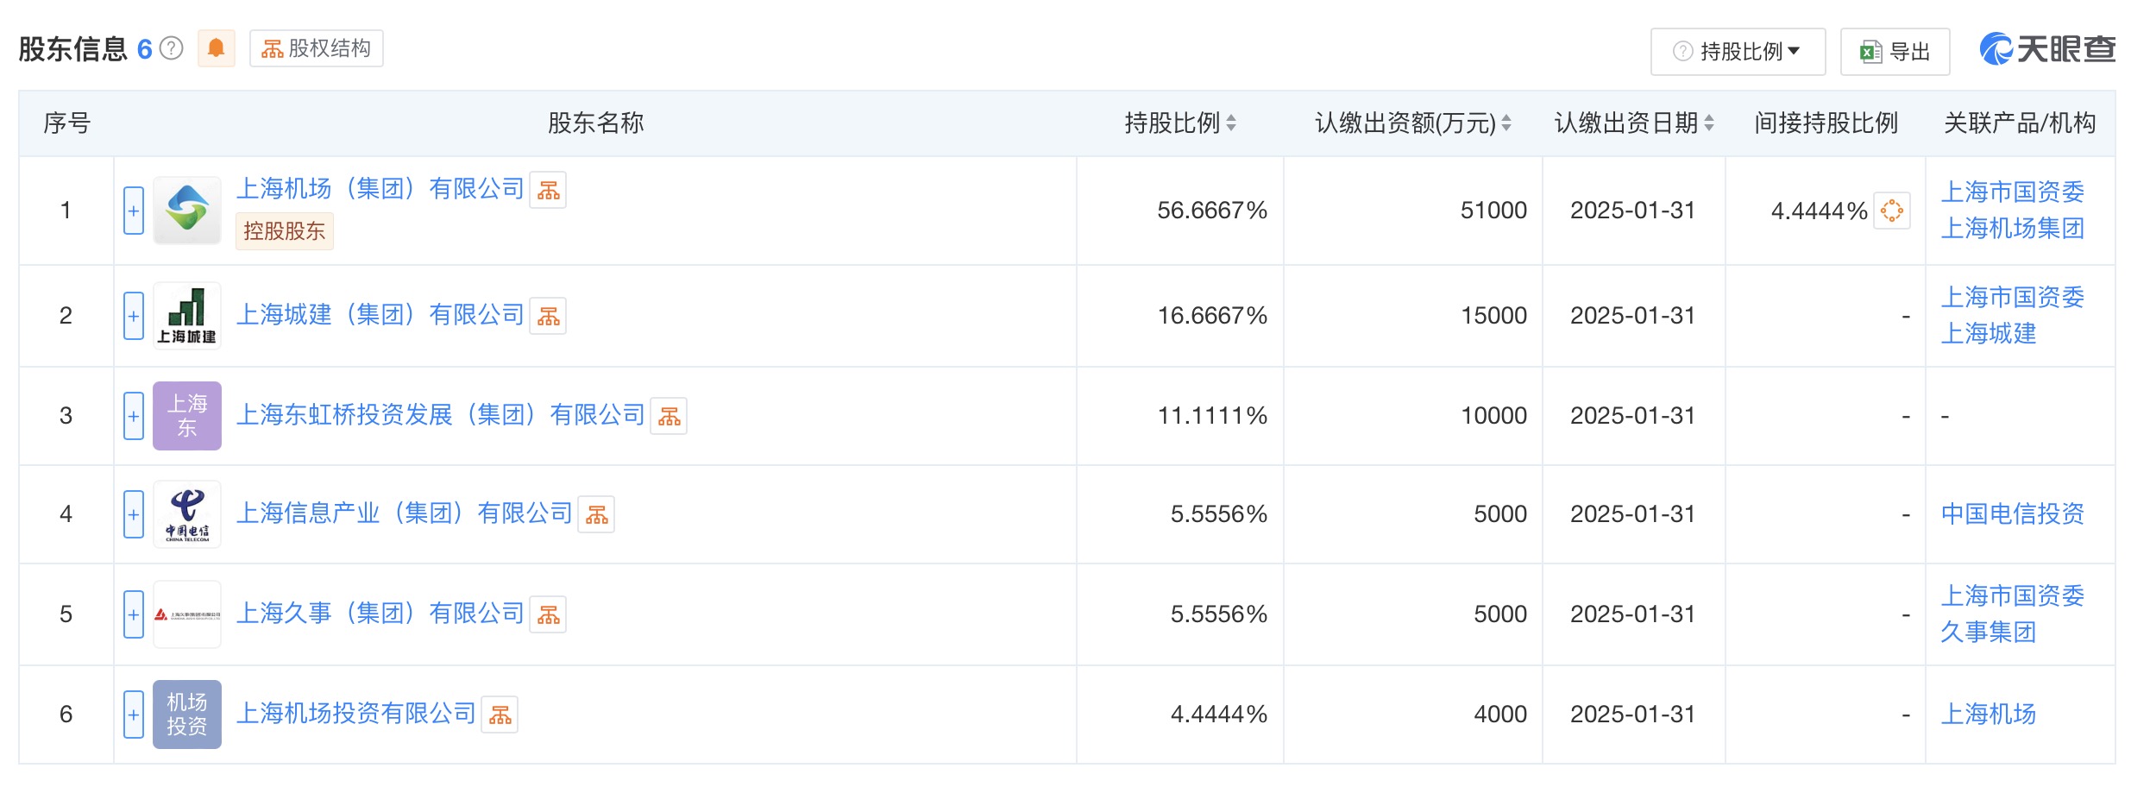Open the 持股比例 dropdown
The image size is (2131, 787).
point(1738,52)
